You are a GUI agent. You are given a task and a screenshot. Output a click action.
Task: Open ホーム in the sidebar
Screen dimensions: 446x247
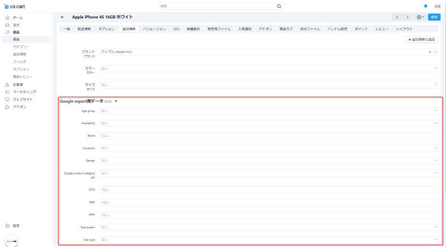click(x=18, y=18)
